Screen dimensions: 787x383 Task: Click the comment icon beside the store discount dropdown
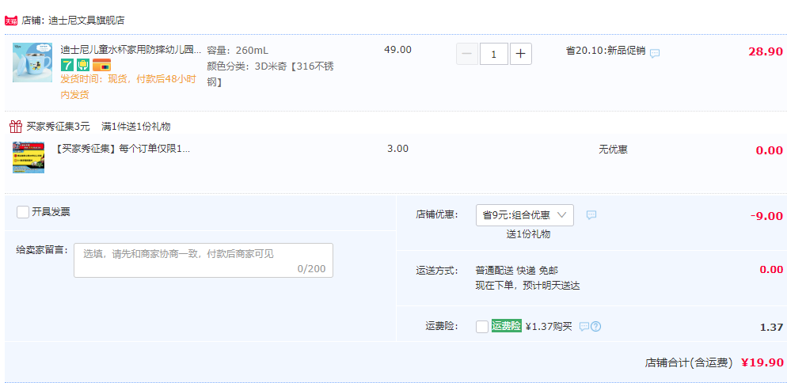tap(591, 214)
